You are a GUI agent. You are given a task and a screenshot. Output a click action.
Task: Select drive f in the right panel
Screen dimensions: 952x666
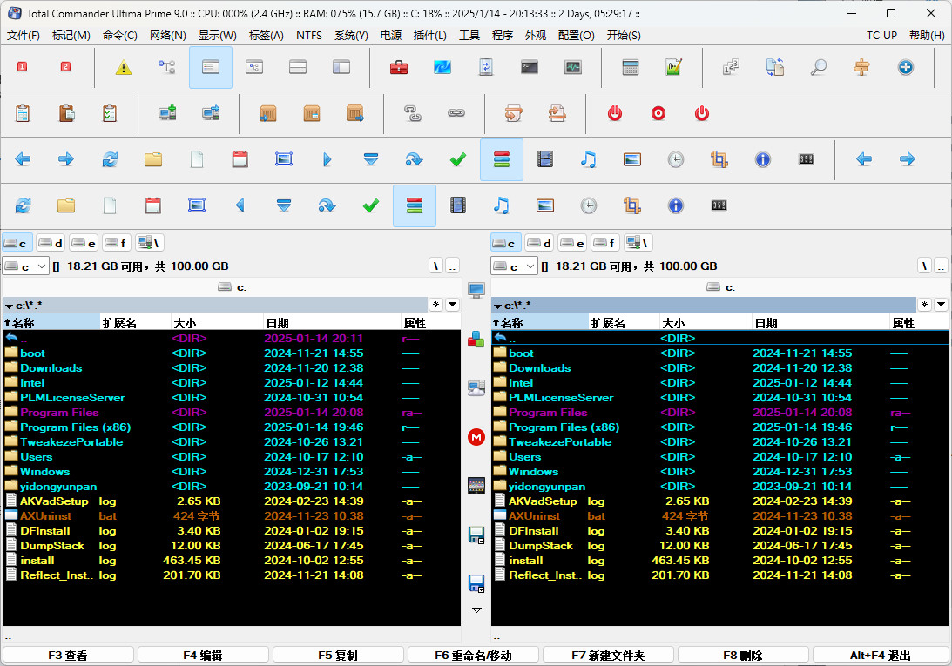click(x=604, y=243)
